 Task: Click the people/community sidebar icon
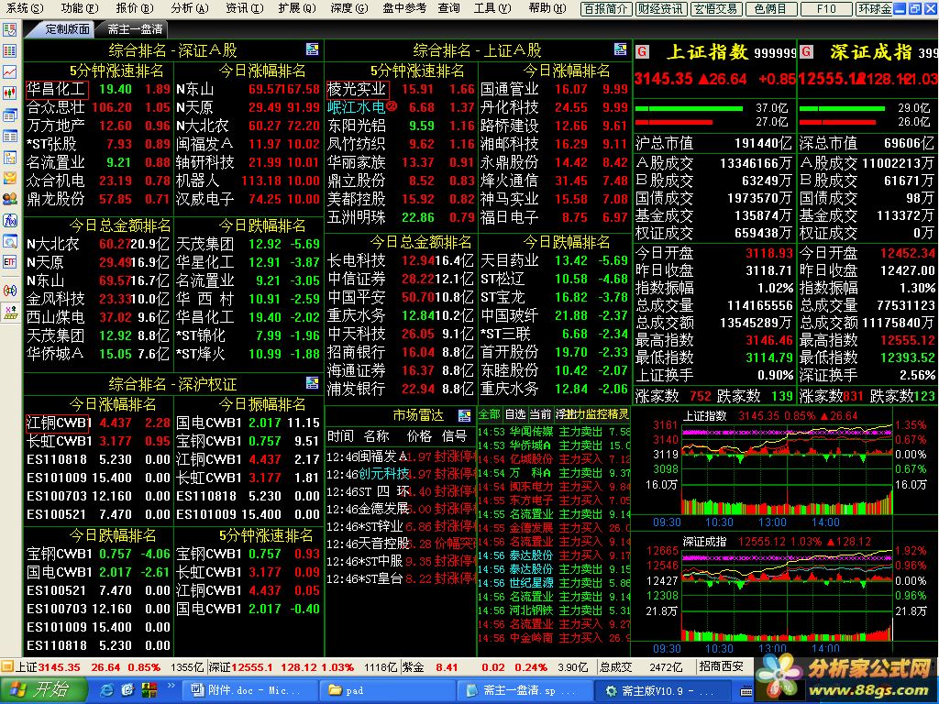point(9,199)
